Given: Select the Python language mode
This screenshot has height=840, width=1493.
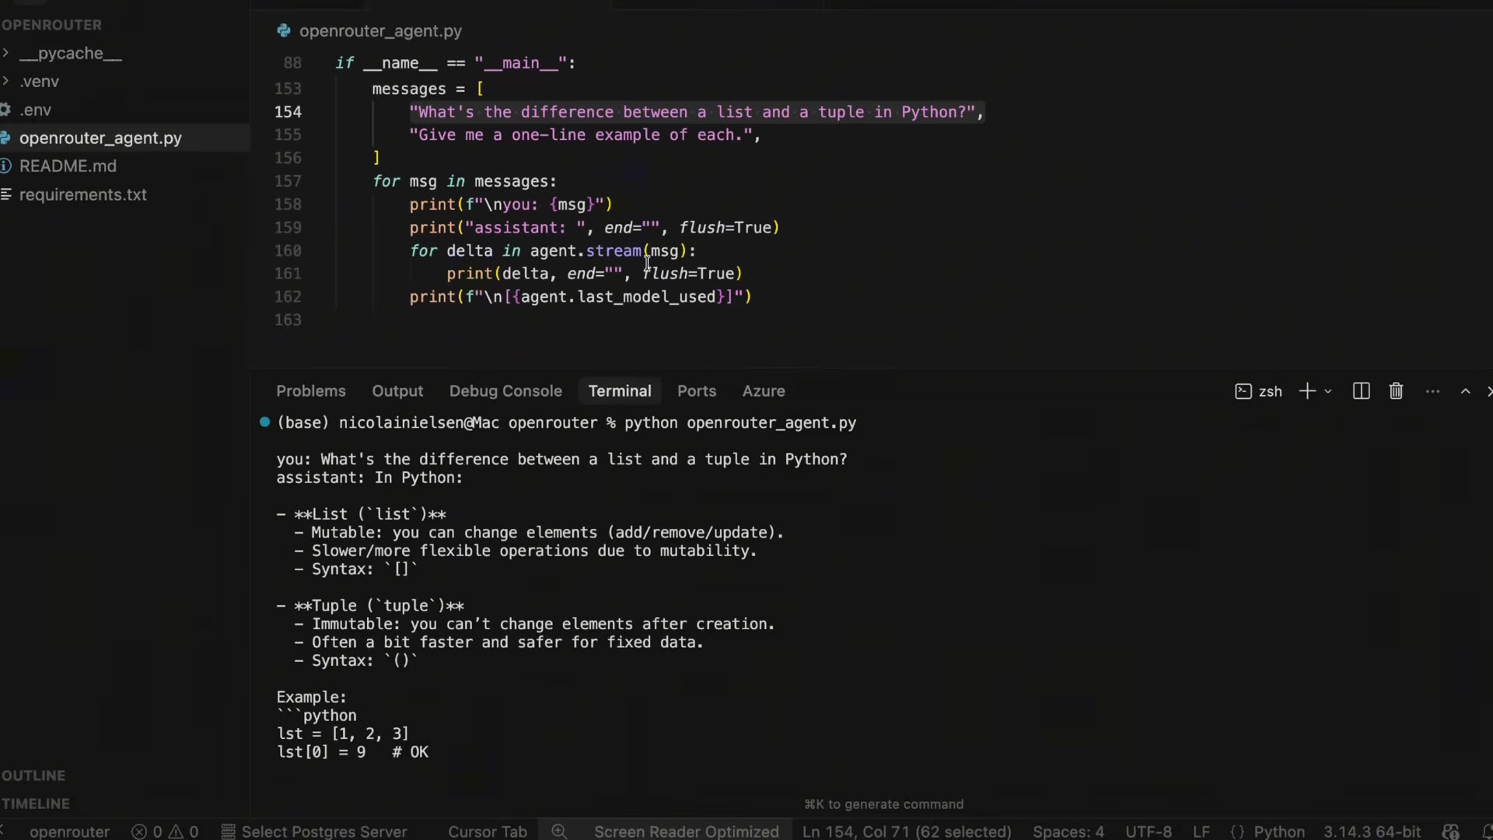Looking at the screenshot, I should point(1268,831).
